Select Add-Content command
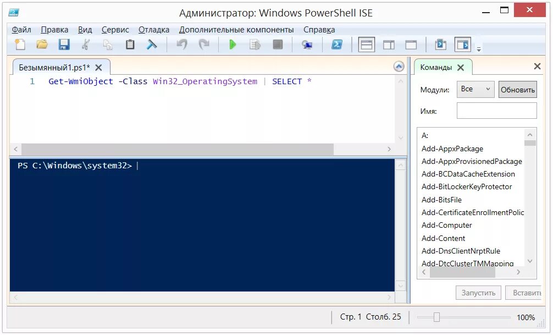The image size is (553, 335). 443,238
